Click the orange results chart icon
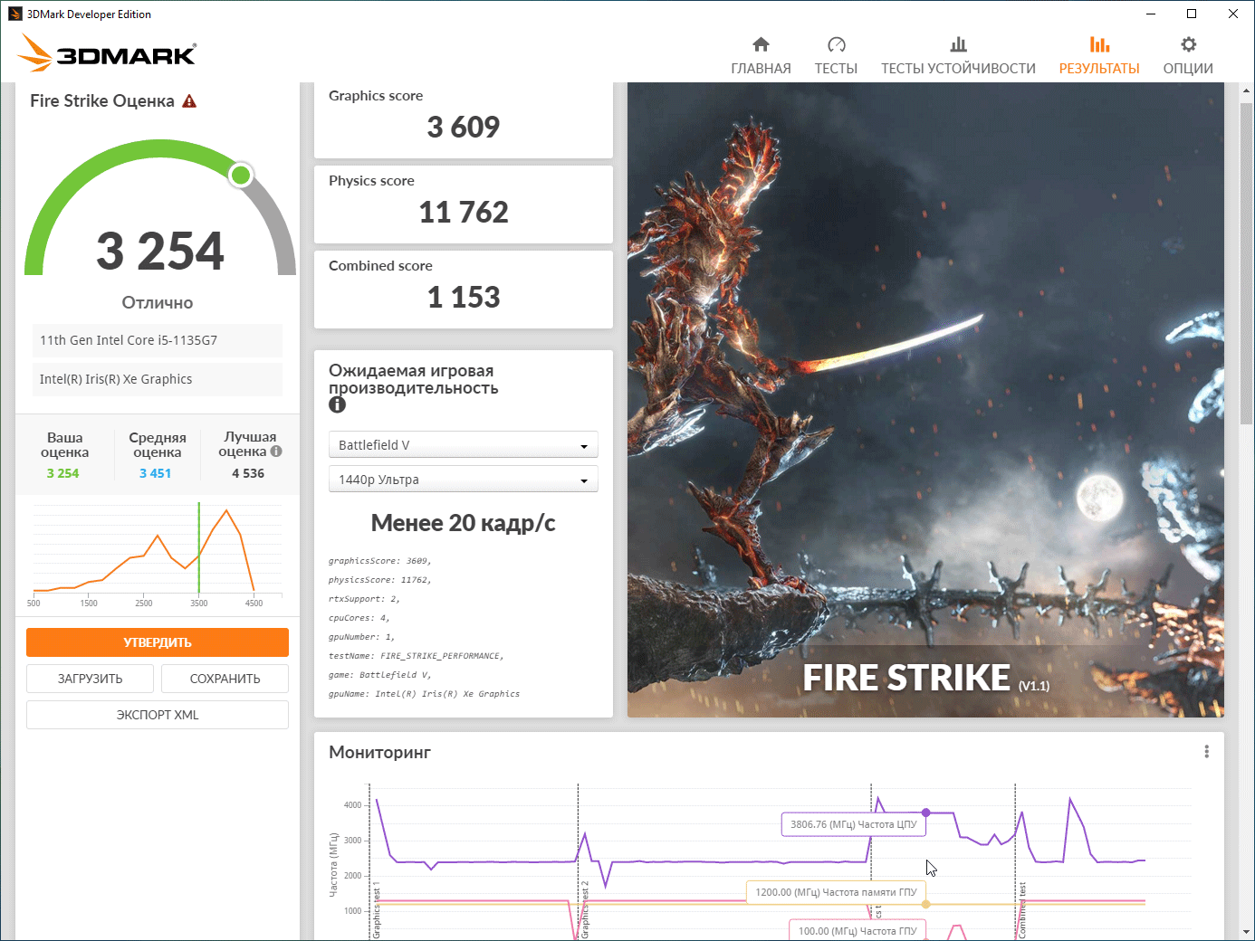Screen dimensions: 1255x941 click(x=1099, y=44)
